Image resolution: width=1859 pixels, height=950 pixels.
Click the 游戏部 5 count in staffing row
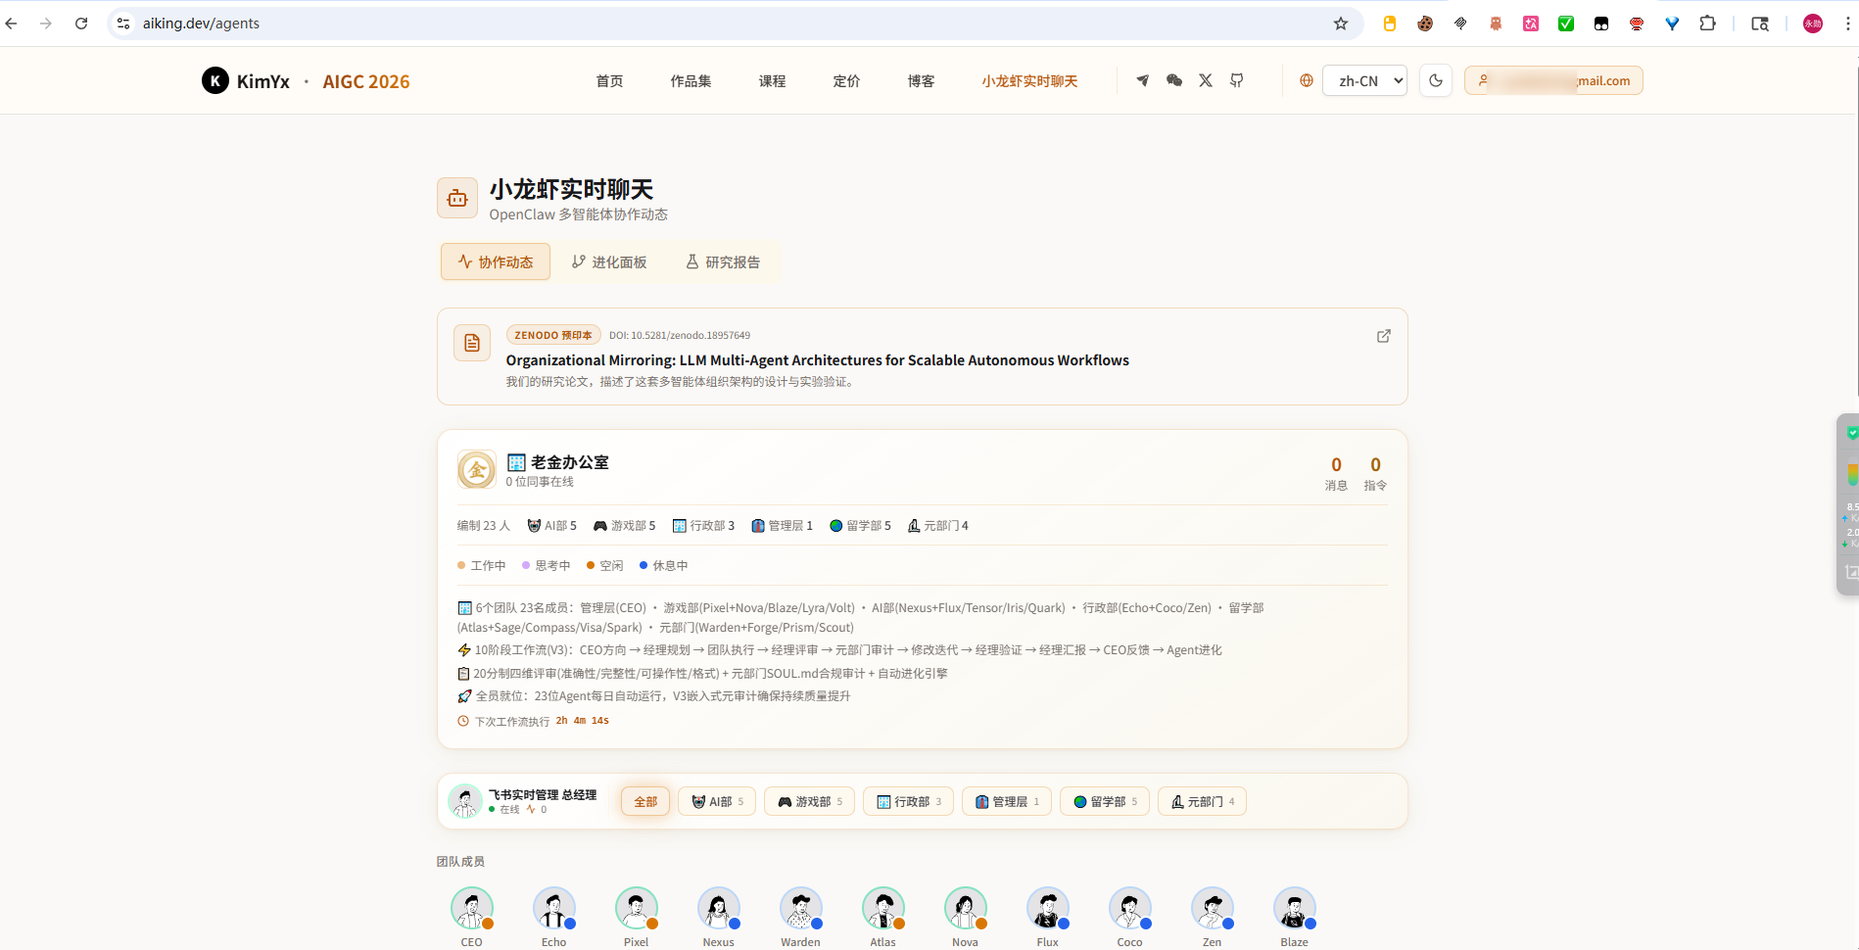[x=624, y=526]
